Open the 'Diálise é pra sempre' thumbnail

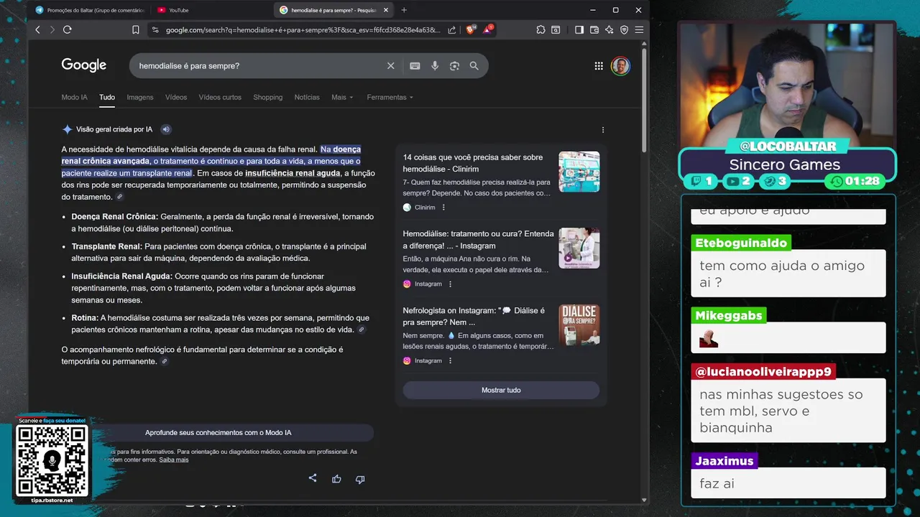click(x=579, y=325)
